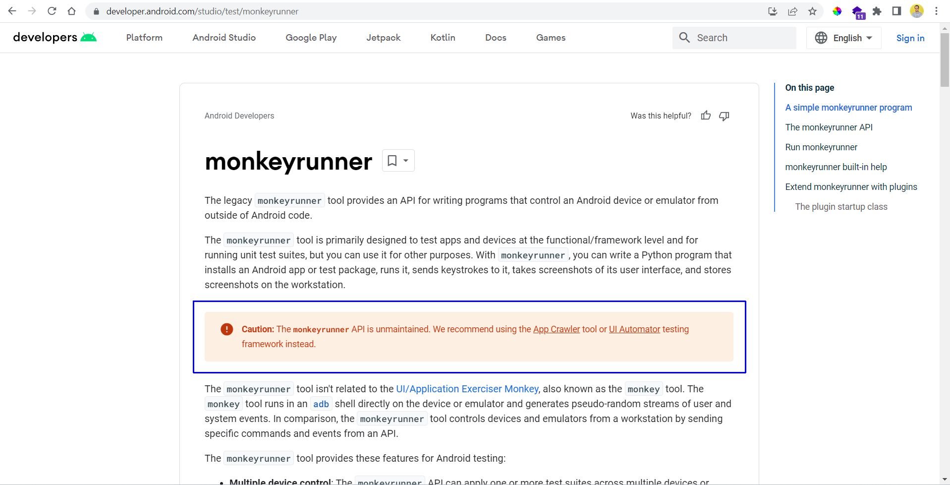This screenshot has height=485, width=950.
Task: Click the Sign in link
Action: (910, 38)
